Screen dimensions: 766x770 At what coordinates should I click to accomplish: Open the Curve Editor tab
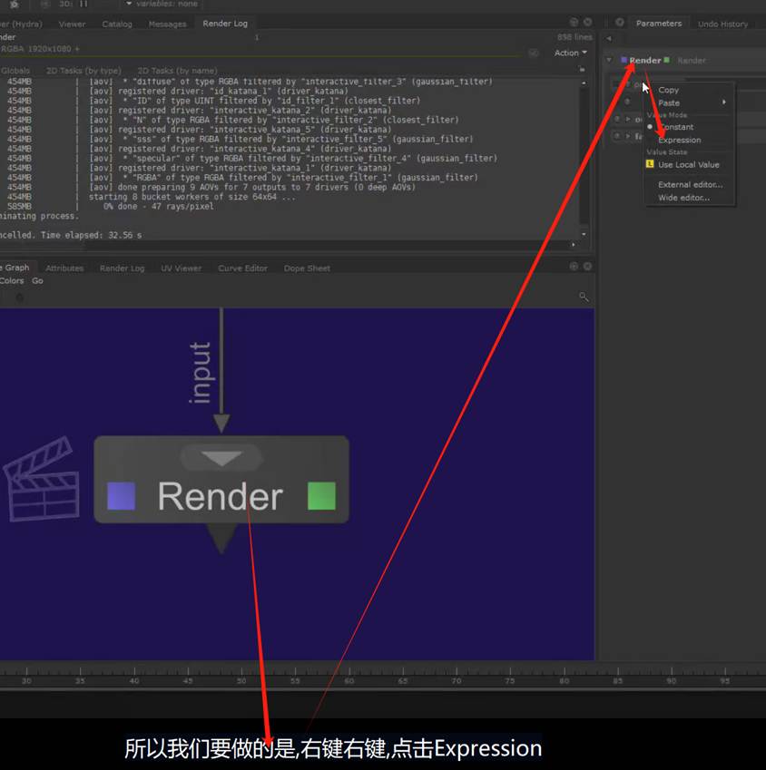(x=242, y=268)
